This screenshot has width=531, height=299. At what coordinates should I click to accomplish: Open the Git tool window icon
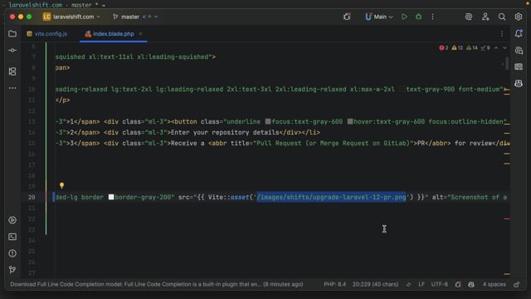12,270
